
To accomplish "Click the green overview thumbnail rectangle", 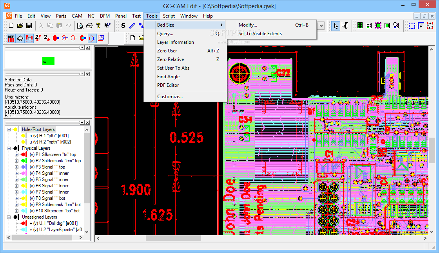I will point(48,61).
